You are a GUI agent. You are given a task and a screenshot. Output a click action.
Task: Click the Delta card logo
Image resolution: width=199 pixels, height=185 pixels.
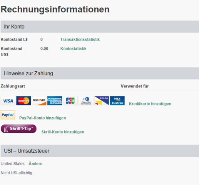click(102, 101)
